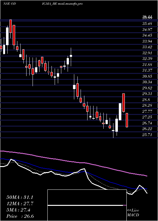Select the 31.88 price level label
This screenshot has height=221, width=158.
coord(147,64)
